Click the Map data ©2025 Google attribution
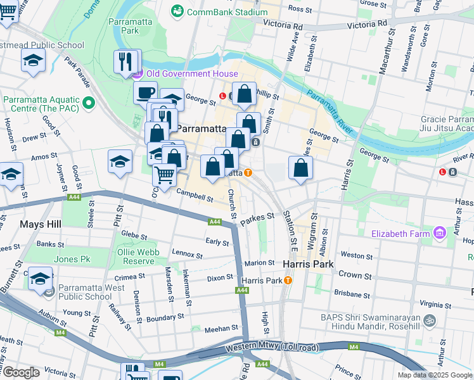This screenshot has height=380, width=474. click(435, 375)
